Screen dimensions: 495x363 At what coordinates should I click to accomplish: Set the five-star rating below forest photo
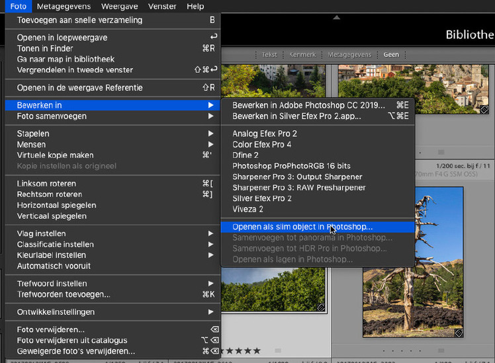pyautogui.click(x=257, y=350)
